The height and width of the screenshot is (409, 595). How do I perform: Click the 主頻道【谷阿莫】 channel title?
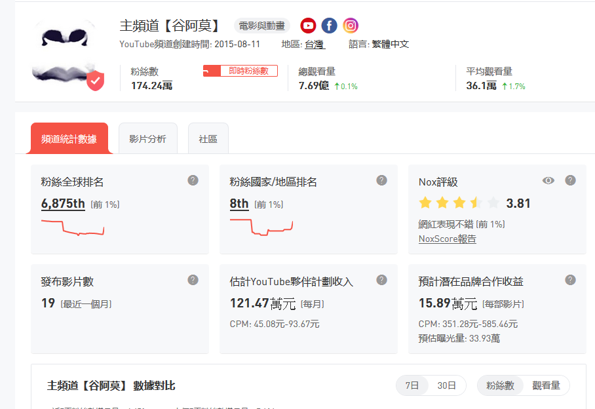[170, 26]
